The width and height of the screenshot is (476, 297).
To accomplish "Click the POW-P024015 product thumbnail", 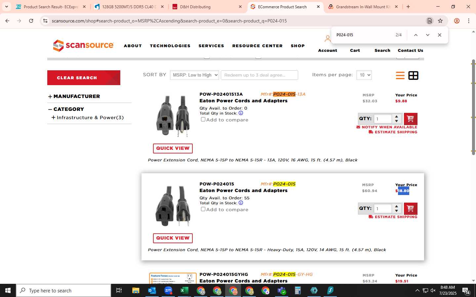I will pos(173,206).
